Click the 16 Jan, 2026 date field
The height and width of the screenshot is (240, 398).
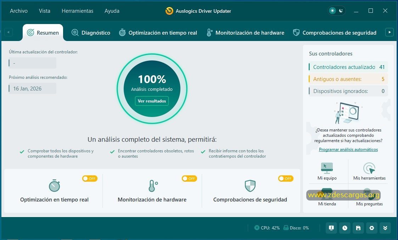pos(32,89)
